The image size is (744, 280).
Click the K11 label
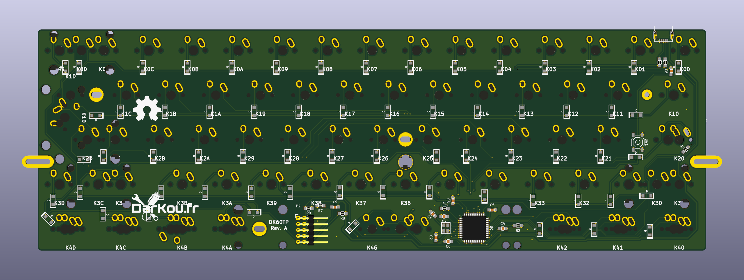pos(617,114)
